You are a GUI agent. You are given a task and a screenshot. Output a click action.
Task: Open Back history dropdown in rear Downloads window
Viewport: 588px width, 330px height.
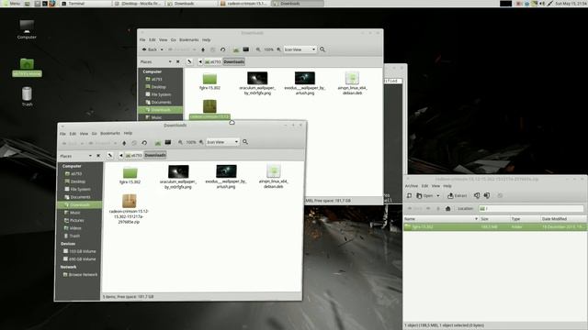(162, 49)
